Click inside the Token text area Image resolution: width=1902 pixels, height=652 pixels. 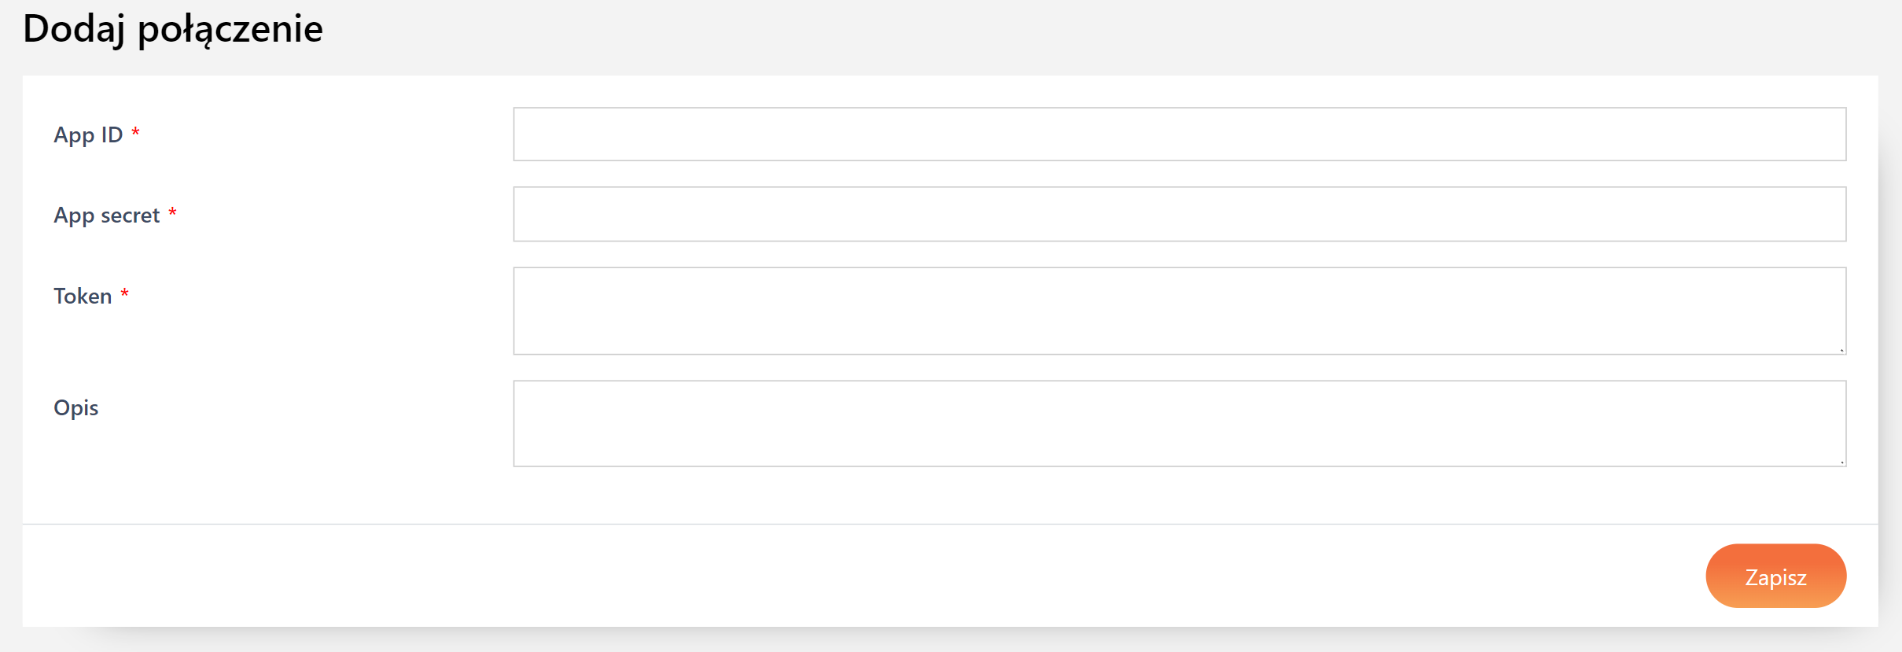pos(1179,311)
